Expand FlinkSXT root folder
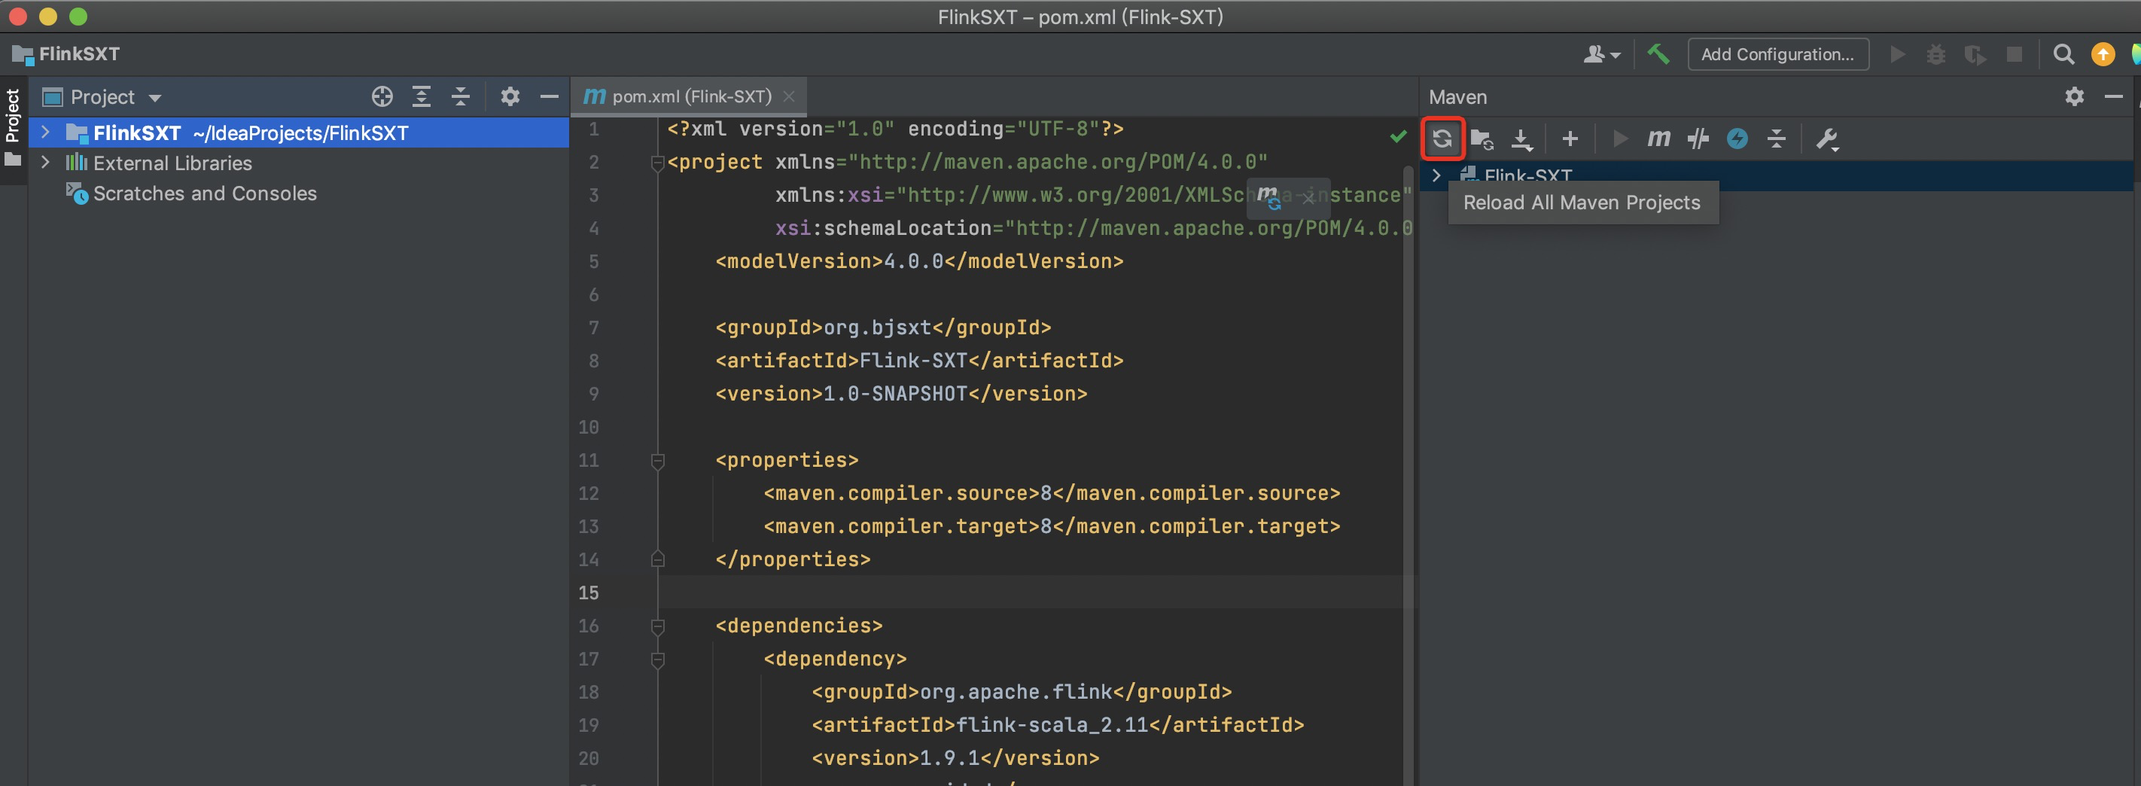 click(46, 132)
